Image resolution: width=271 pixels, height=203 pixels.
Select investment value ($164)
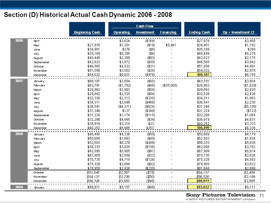point(150,41)
